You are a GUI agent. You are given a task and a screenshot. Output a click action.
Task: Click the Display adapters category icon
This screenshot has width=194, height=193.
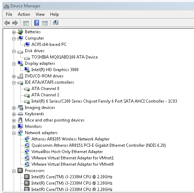[x=20, y=63]
